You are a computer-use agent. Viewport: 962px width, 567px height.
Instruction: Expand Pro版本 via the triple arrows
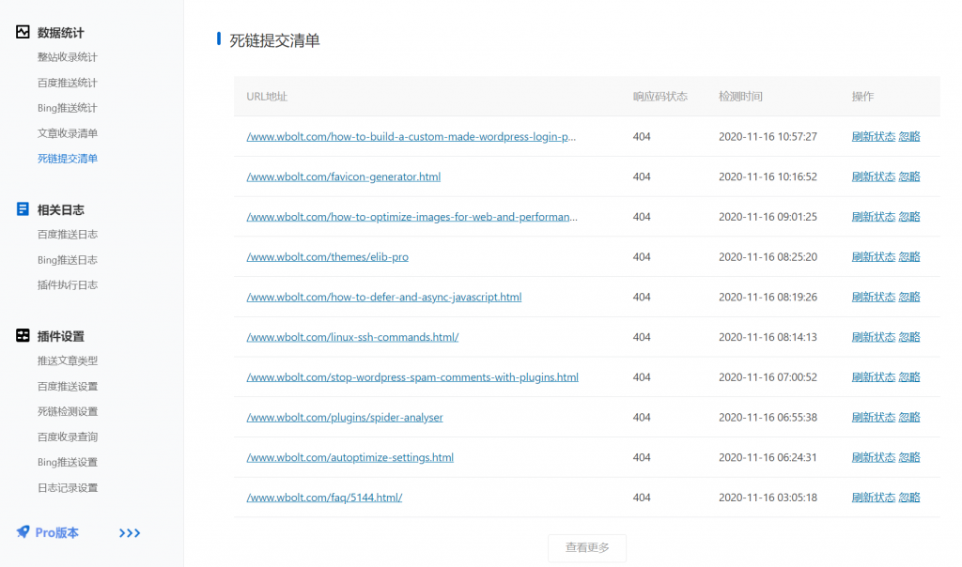click(130, 533)
